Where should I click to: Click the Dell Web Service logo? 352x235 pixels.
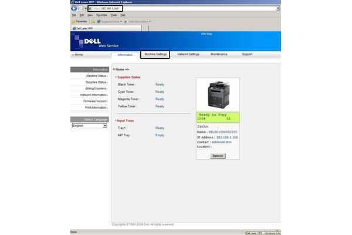97,41
